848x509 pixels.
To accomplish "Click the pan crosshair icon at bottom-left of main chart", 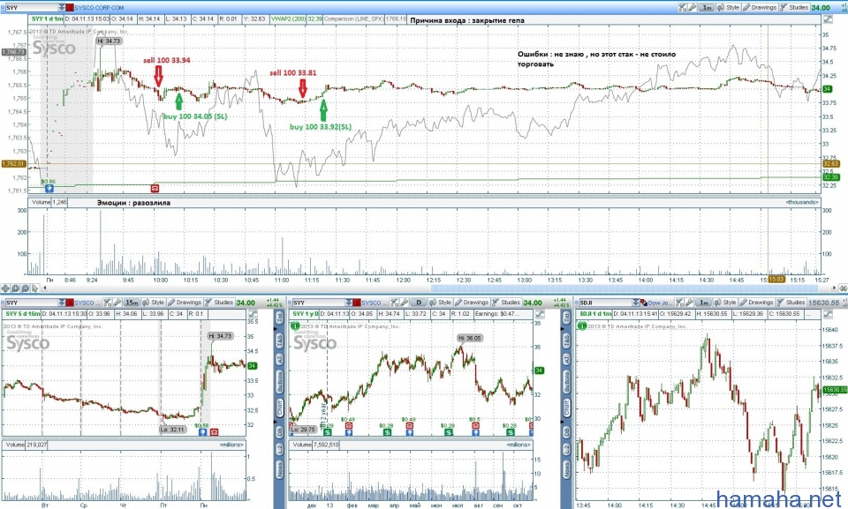I will (x=5, y=288).
